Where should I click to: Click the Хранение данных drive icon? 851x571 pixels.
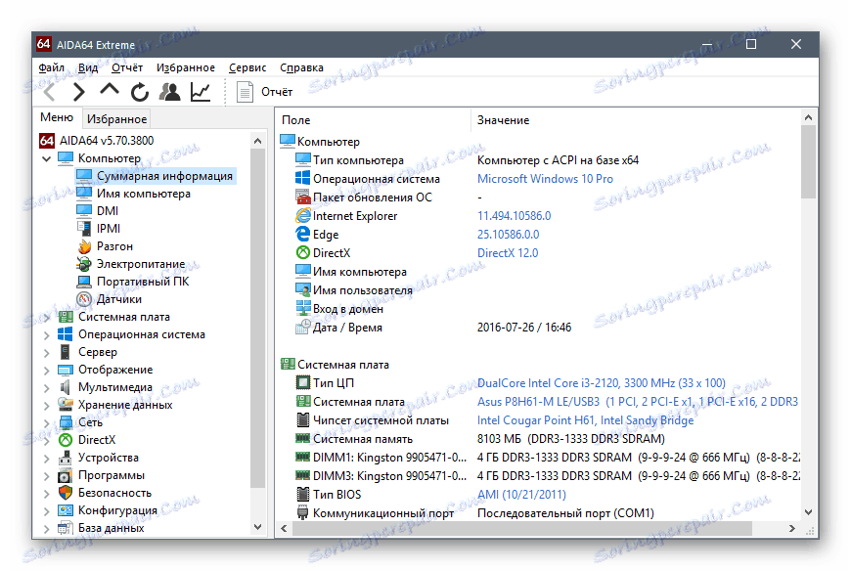click(x=66, y=405)
